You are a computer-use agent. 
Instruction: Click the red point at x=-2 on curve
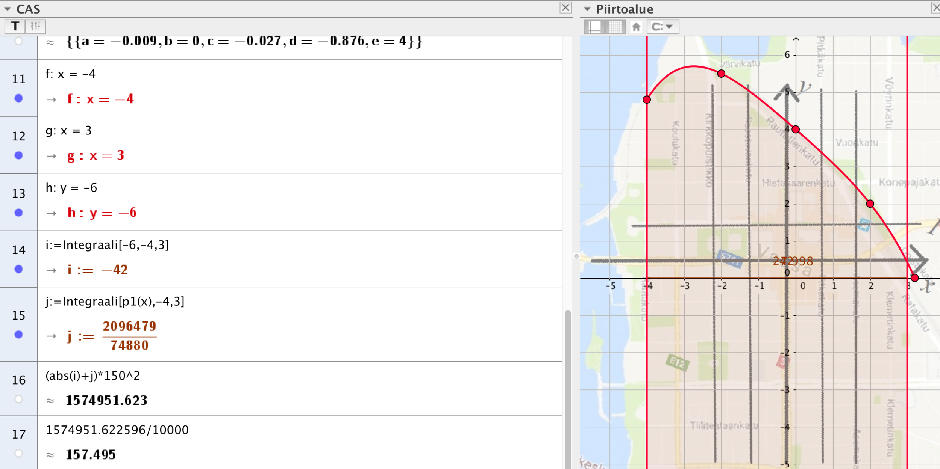click(x=721, y=74)
